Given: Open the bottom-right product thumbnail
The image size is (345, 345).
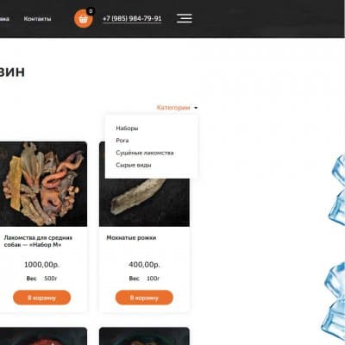Looking at the screenshot, I should point(144,336).
